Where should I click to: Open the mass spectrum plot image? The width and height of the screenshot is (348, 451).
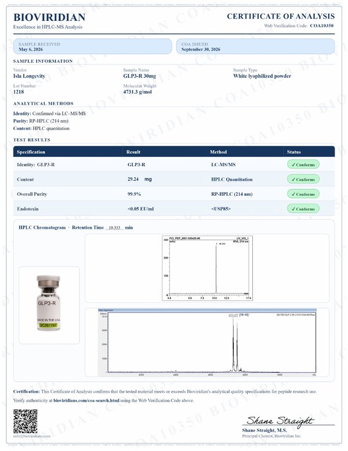tap(207, 342)
